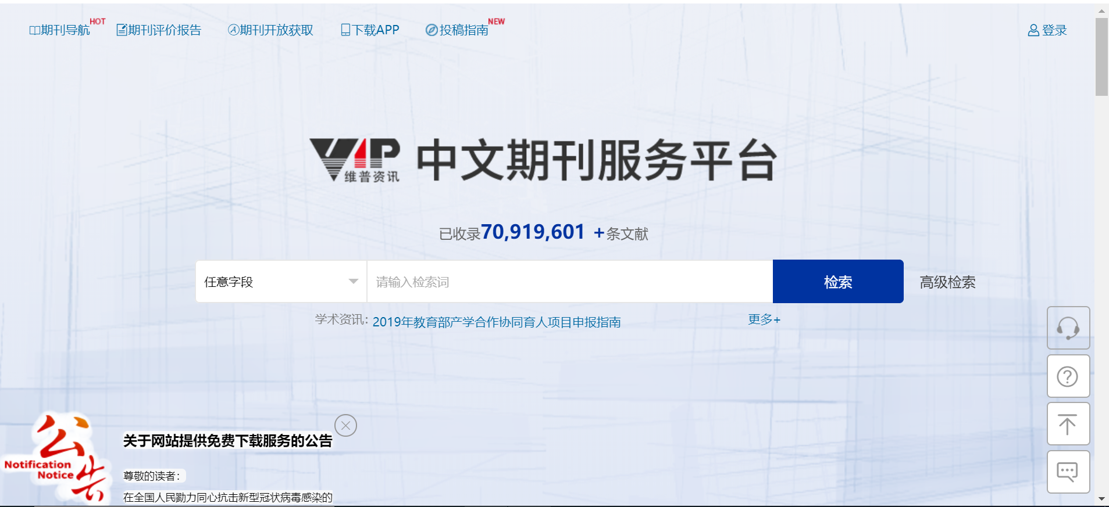1109x507 pixels.
Task: Click the browser vertical scrollbar thumb
Action: click(1101, 56)
